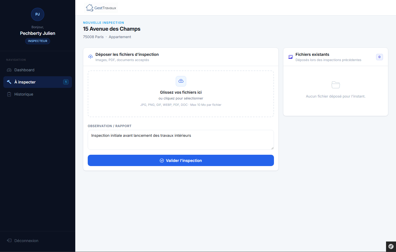396x252 pixels.
Task: Click the GestTravaux house logo
Action: pos(90,8)
